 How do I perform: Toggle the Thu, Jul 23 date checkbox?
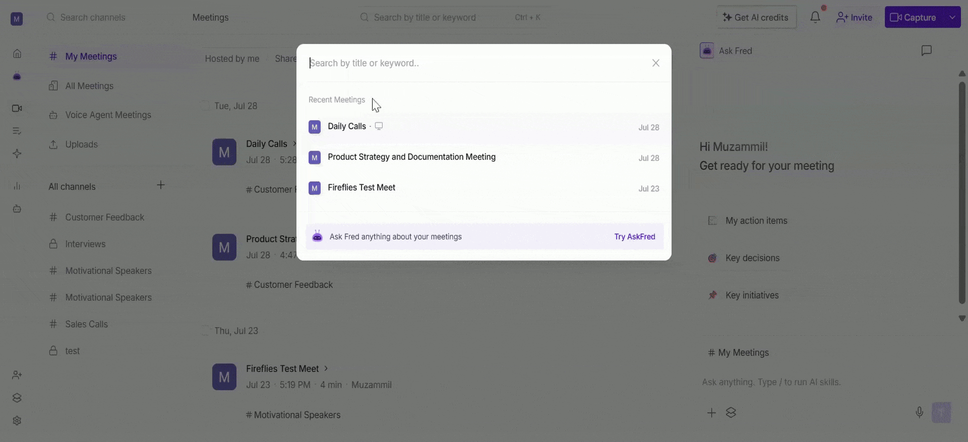tap(205, 331)
